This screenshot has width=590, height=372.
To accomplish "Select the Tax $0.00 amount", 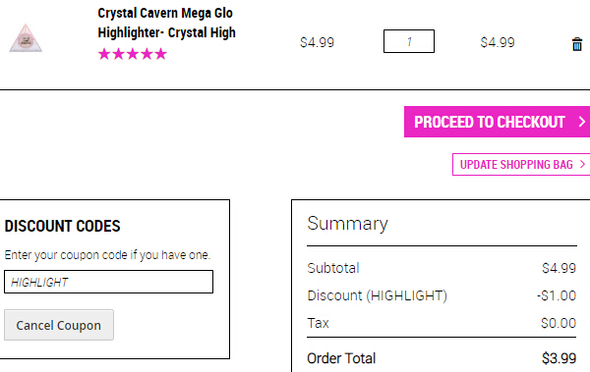I will click(559, 323).
